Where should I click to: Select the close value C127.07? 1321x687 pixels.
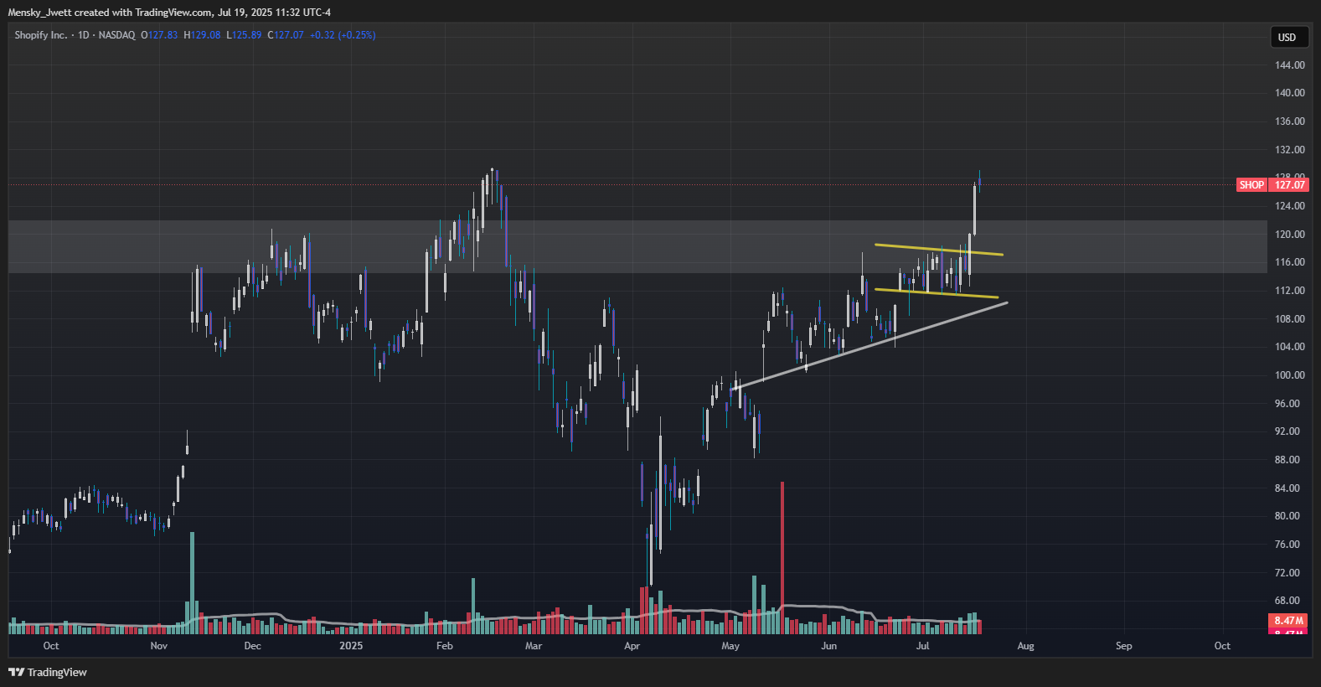[x=286, y=35]
